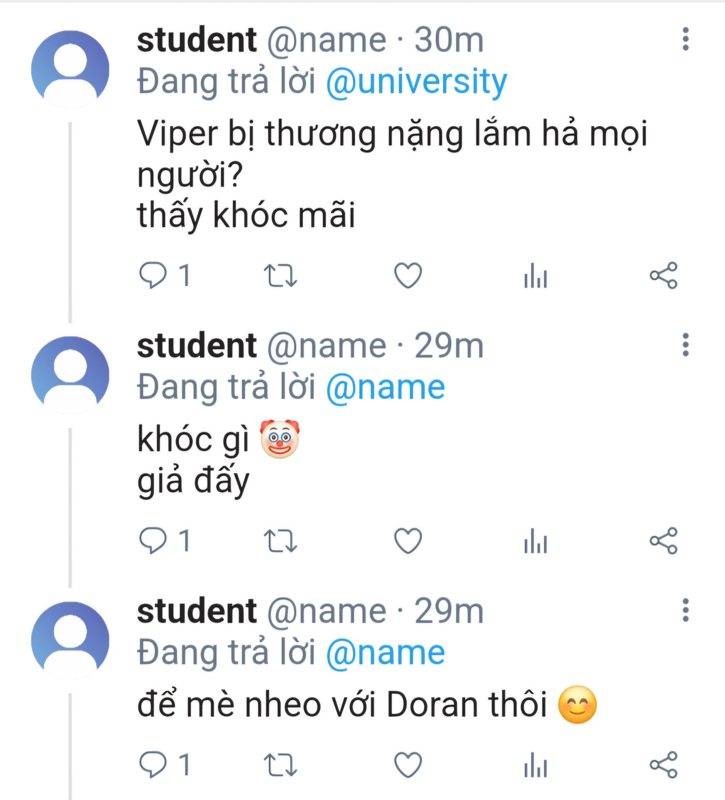
Task: Open the @name link in the "khóc gì" reply
Action: coord(386,387)
